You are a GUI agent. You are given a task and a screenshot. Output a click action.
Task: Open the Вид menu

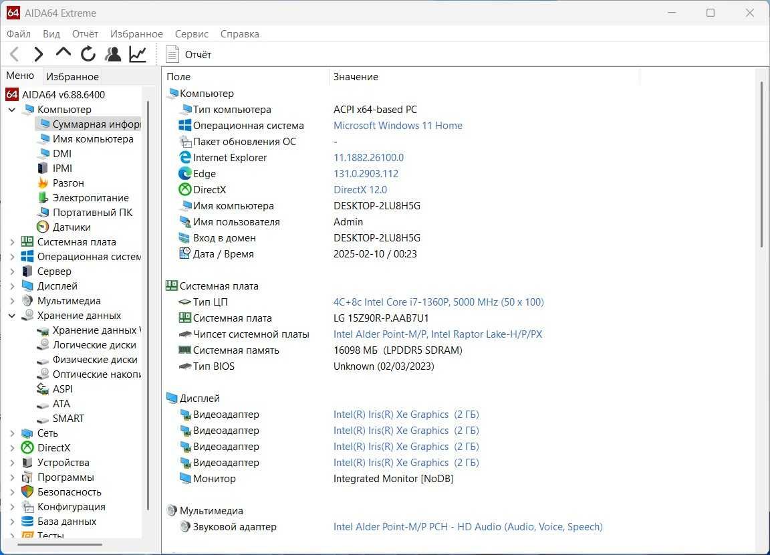point(51,34)
